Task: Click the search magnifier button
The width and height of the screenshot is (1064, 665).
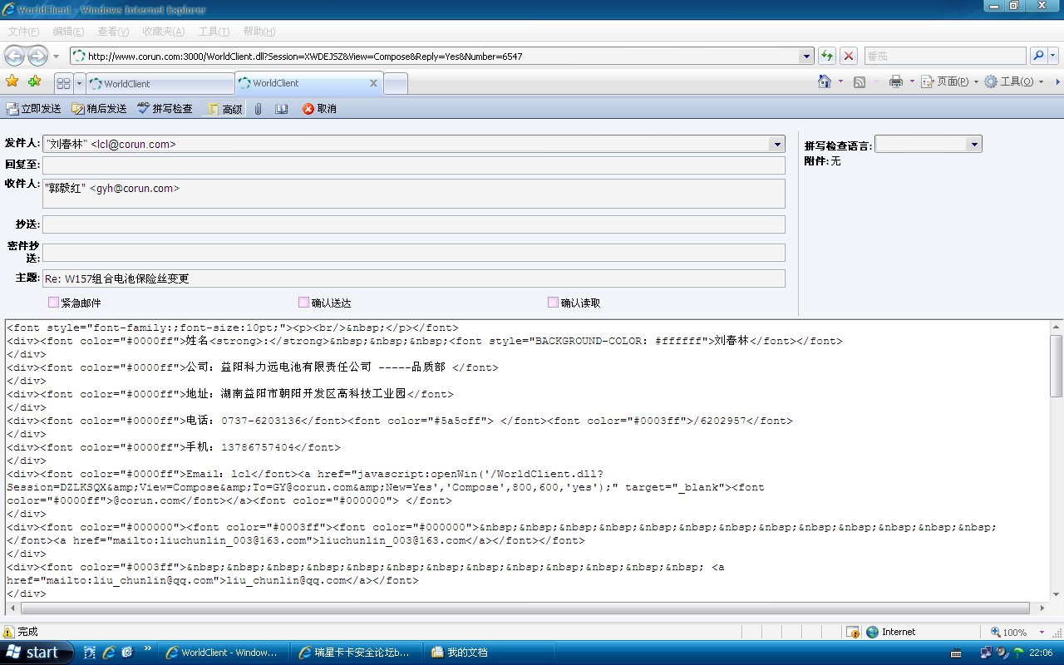Action: pos(1038,56)
